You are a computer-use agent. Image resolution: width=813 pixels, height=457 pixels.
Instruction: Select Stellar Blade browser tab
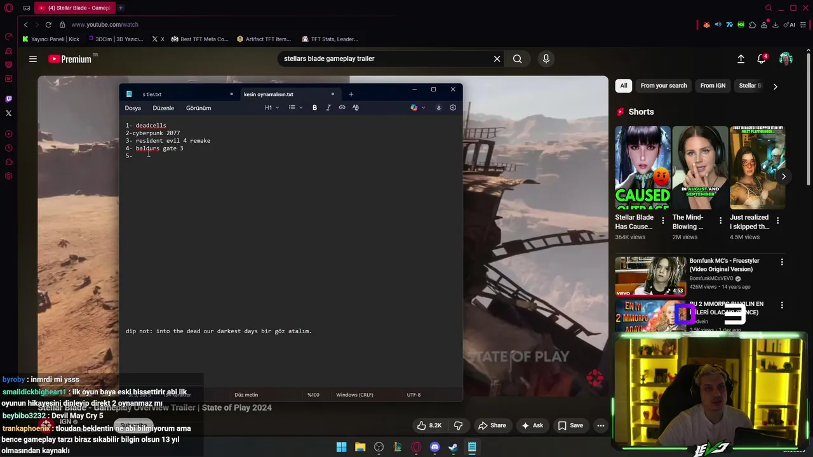click(76, 8)
